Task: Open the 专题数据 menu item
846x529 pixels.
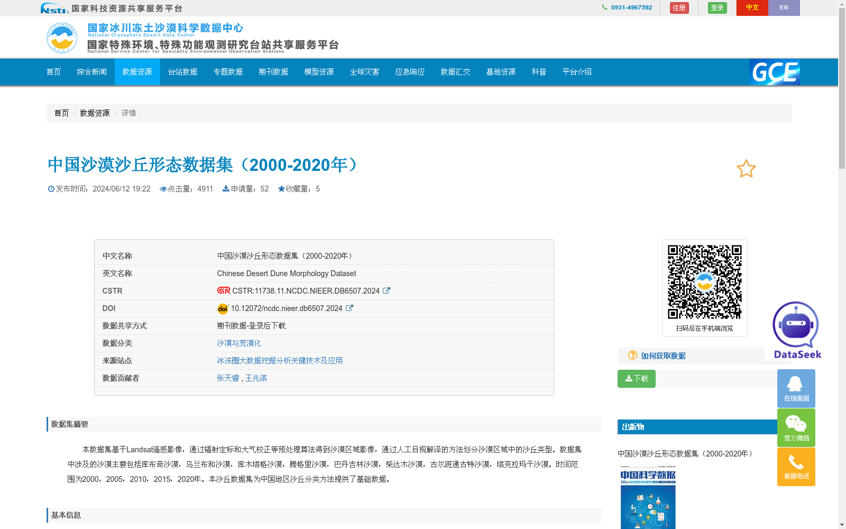Action: pyautogui.click(x=228, y=72)
